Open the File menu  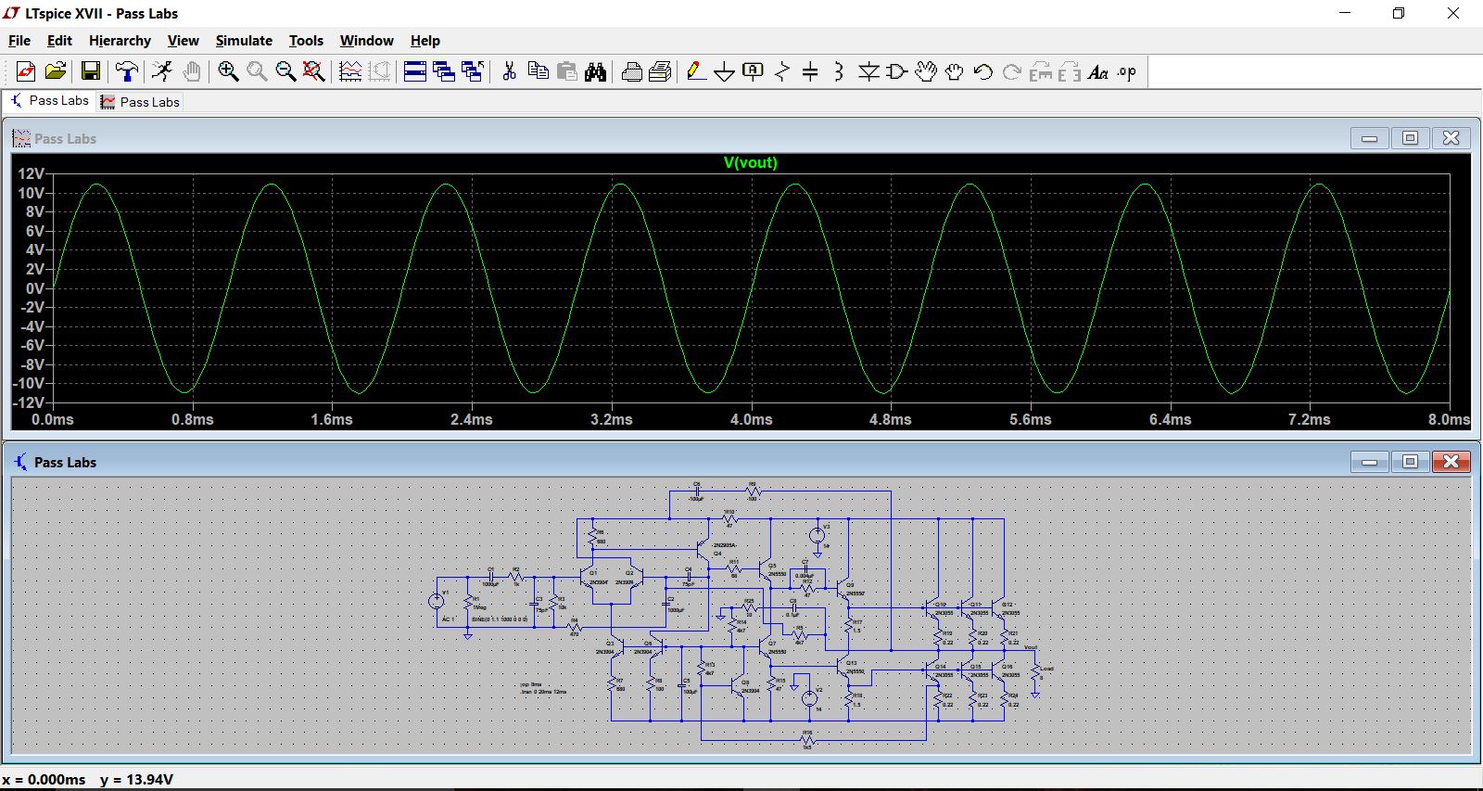coord(19,41)
